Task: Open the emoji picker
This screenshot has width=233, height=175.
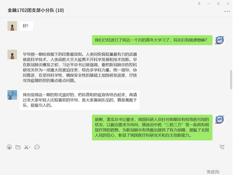Action: [9, 147]
